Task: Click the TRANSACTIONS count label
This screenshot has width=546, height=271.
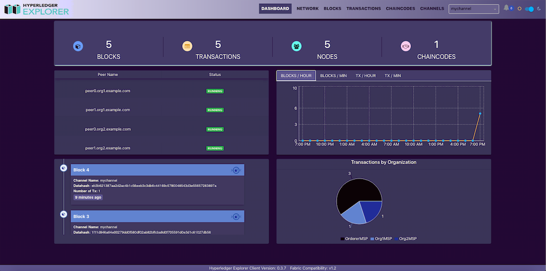Action: (218, 57)
